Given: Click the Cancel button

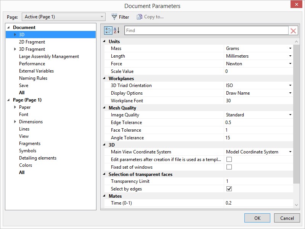Looking at the screenshot, I should click(287, 218).
